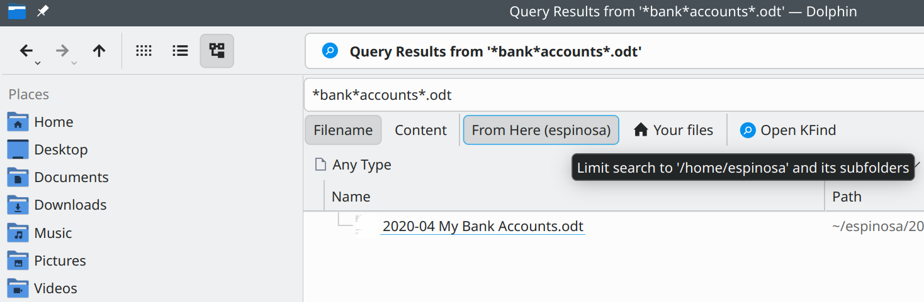This screenshot has height=302, width=924.
Task: Switch to Compact view mode
Action: coord(181,51)
